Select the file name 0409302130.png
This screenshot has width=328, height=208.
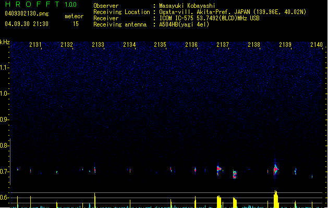pyautogui.click(x=27, y=14)
